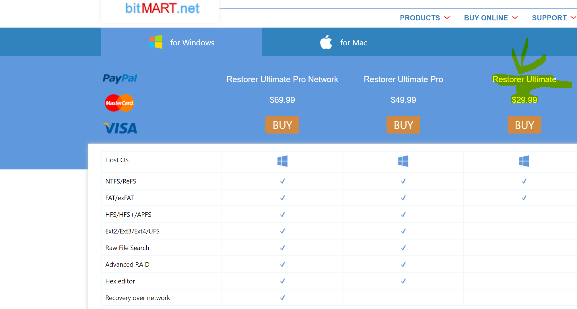Click the bitMART.net logo
The image size is (577, 309).
pos(162,8)
